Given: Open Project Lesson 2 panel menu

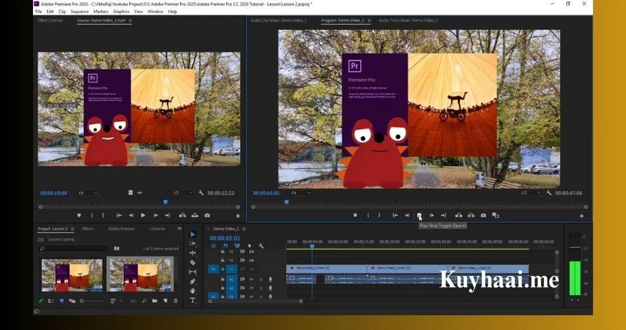Looking at the screenshot, I should [x=72, y=229].
